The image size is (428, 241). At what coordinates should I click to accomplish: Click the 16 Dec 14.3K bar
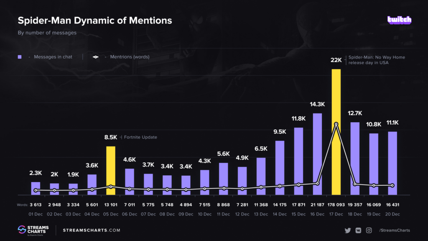(x=317, y=154)
